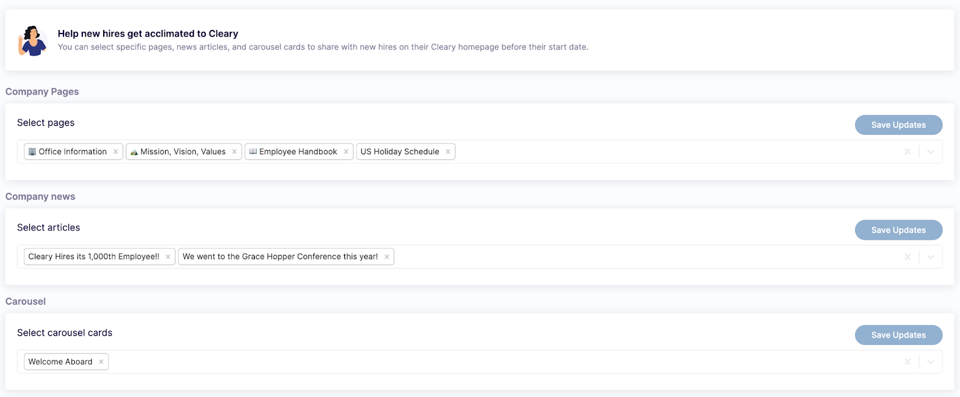Save Updates for Company Pages

pos(898,125)
